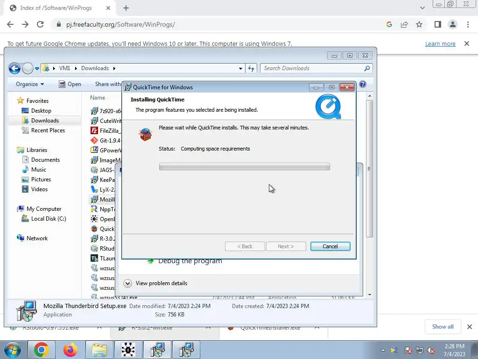Click the QuickTime installer progress bar
Viewport: 478px width, 359px height.
coord(244,166)
